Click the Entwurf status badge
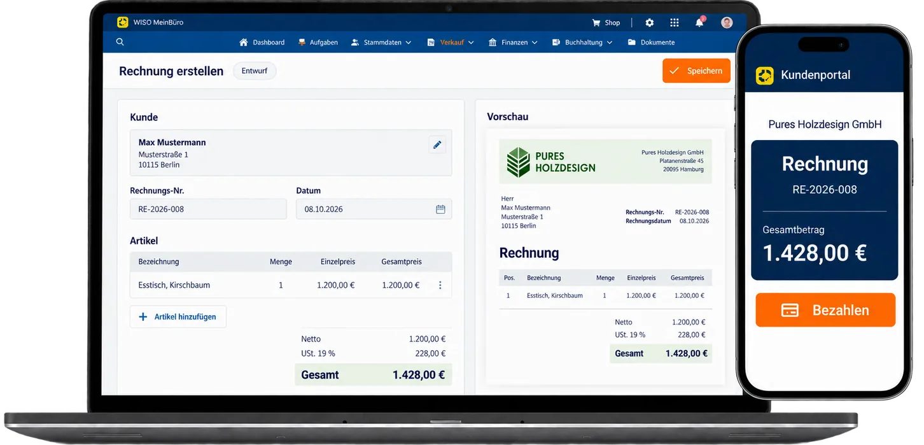Screen dimensions: 924x445 click(255, 71)
